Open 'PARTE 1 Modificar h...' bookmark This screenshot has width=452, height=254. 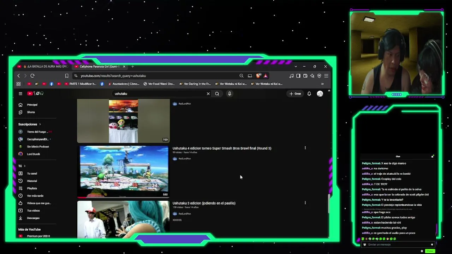[x=80, y=84]
